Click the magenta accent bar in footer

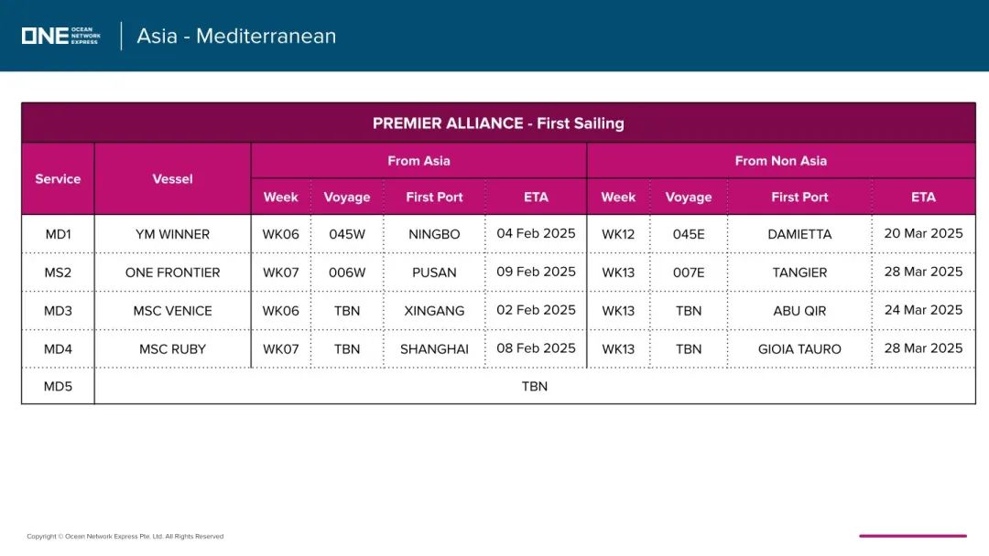[913, 536]
